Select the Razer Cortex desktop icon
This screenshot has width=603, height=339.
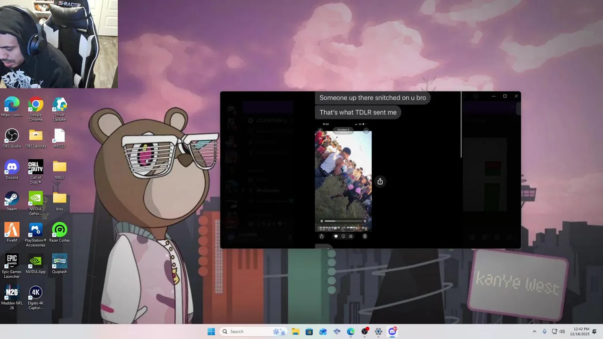(59, 233)
